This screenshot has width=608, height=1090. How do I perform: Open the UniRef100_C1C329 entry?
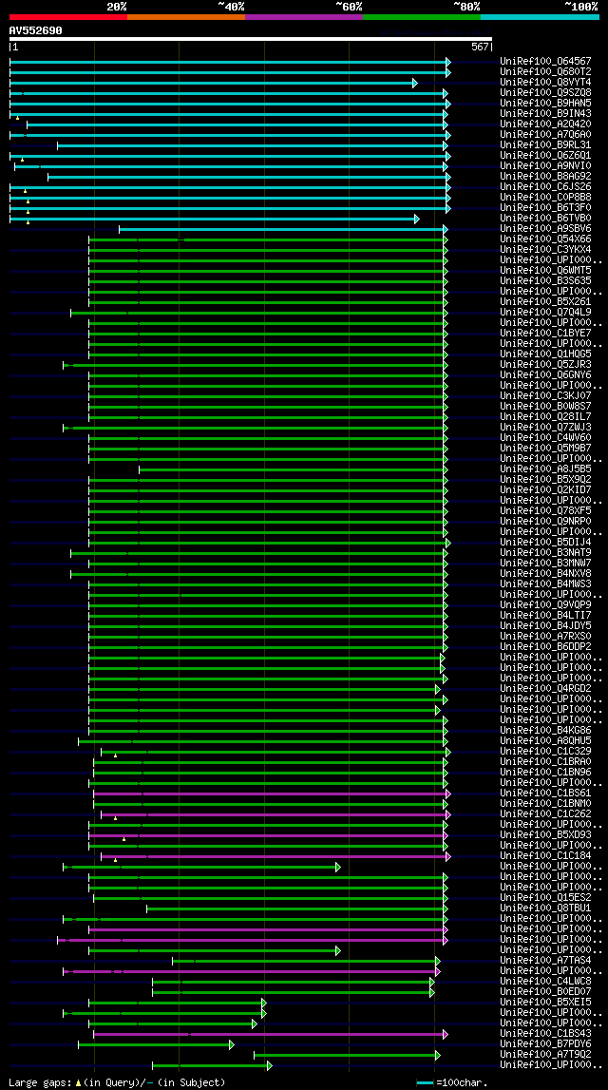[x=545, y=752]
